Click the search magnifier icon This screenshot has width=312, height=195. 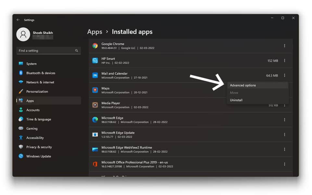[77, 51]
